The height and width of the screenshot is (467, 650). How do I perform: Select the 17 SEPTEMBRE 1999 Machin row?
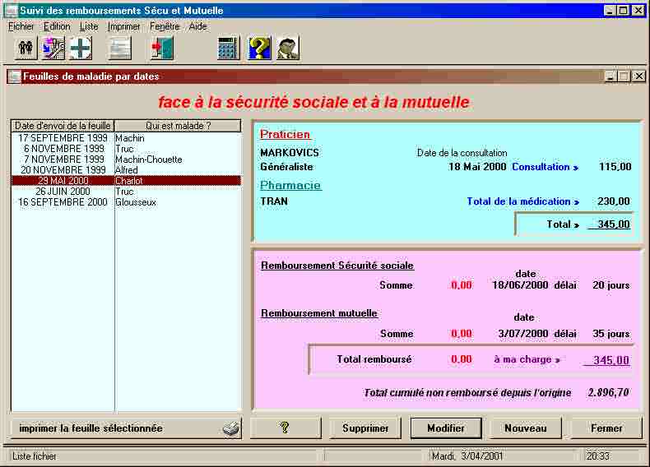(126, 138)
